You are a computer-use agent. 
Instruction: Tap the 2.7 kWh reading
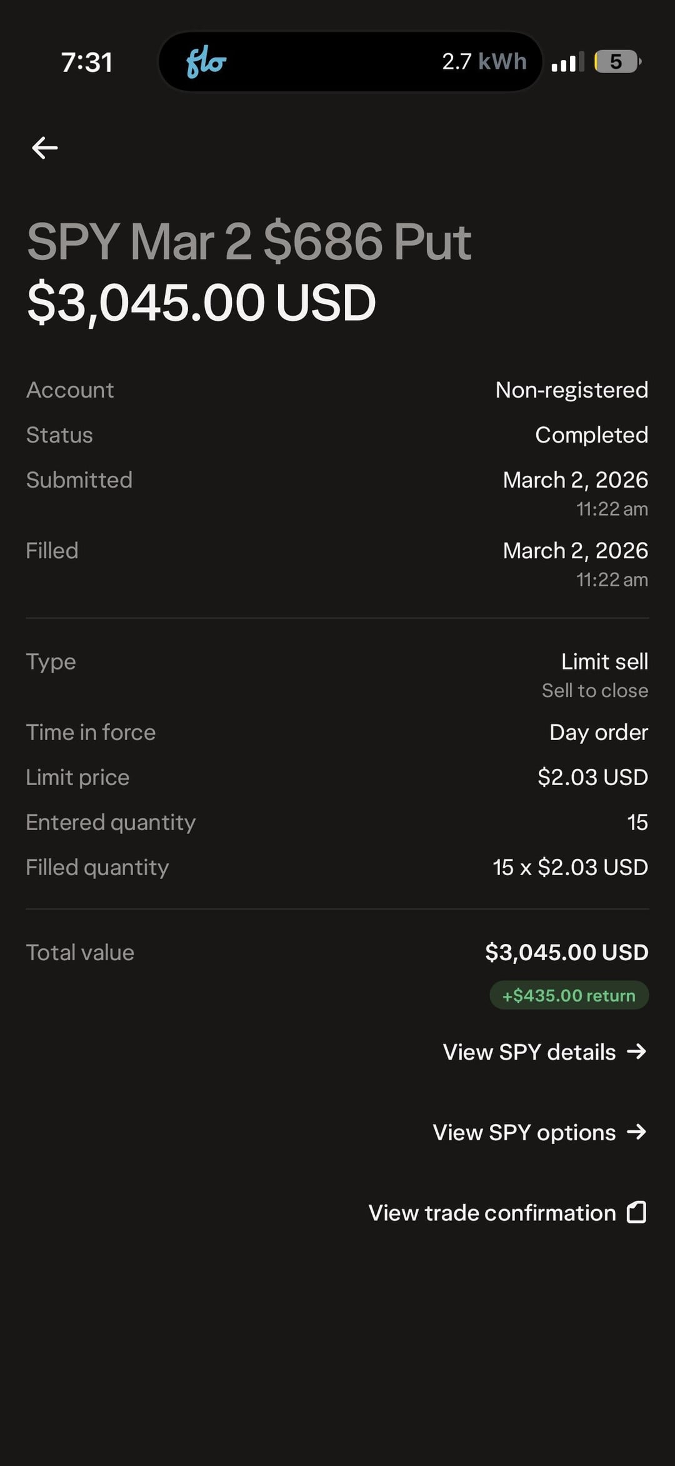point(484,62)
